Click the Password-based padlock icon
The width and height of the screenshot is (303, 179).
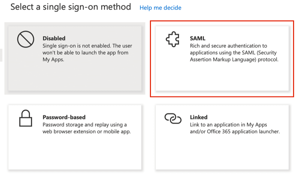26,118
